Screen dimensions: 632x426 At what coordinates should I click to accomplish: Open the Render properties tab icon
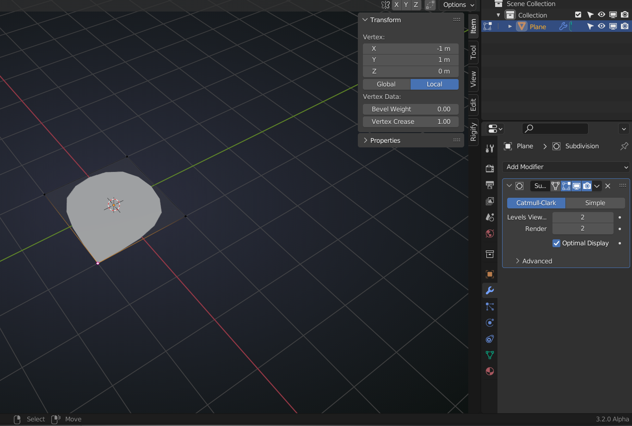490,168
